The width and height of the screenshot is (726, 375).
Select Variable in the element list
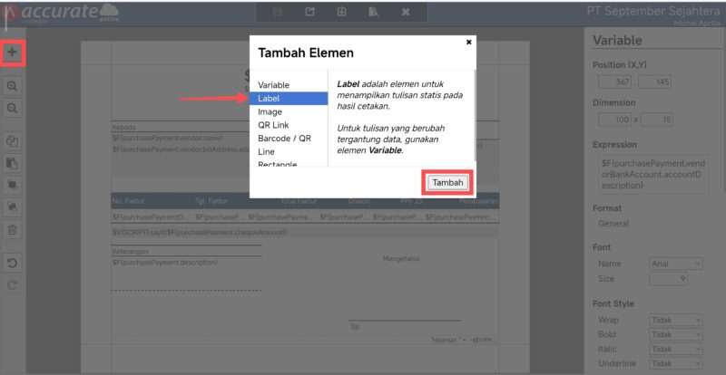pos(274,85)
